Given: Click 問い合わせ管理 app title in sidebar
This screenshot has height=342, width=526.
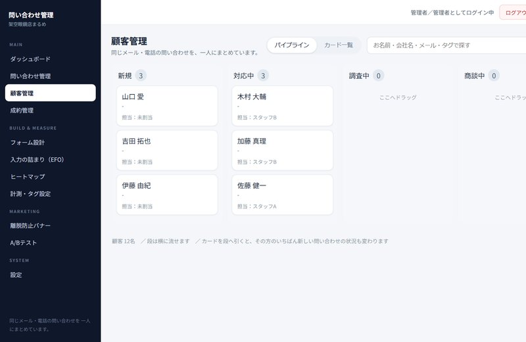Looking at the screenshot, I should (x=31, y=14).
